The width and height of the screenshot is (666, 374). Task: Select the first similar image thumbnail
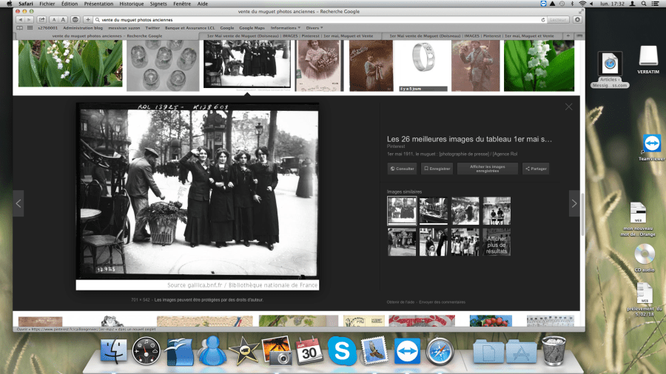point(401,211)
